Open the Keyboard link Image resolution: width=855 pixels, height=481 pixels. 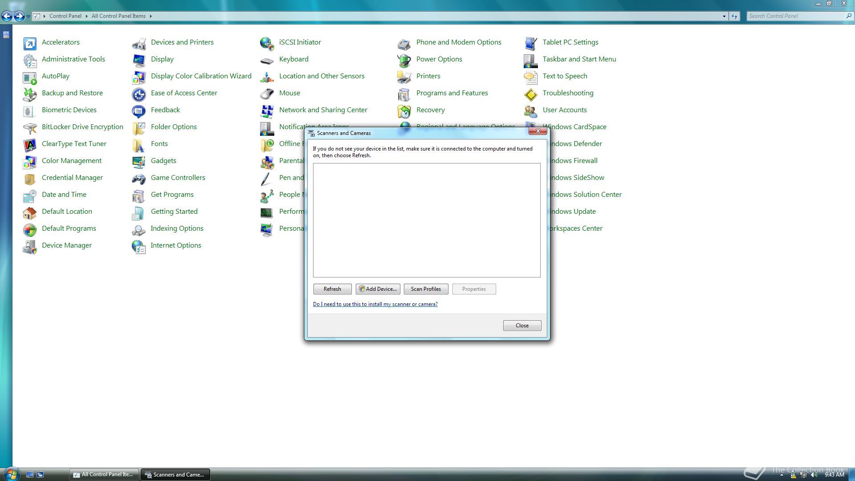pos(293,59)
